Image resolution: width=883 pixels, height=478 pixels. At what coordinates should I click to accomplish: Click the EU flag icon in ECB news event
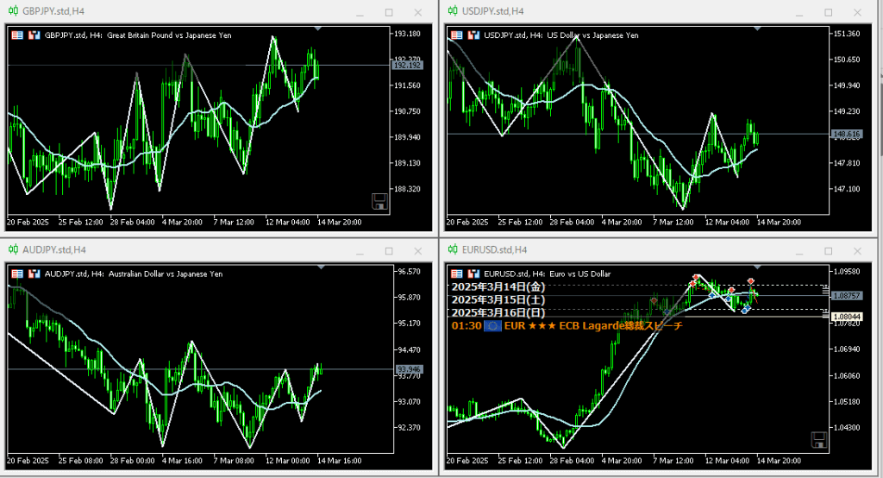coord(492,325)
